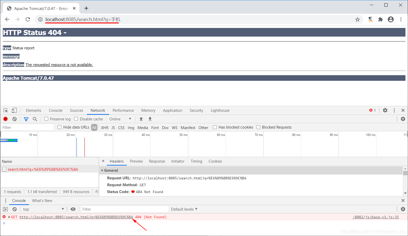Expand the GET error message in console

click(9, 217)
